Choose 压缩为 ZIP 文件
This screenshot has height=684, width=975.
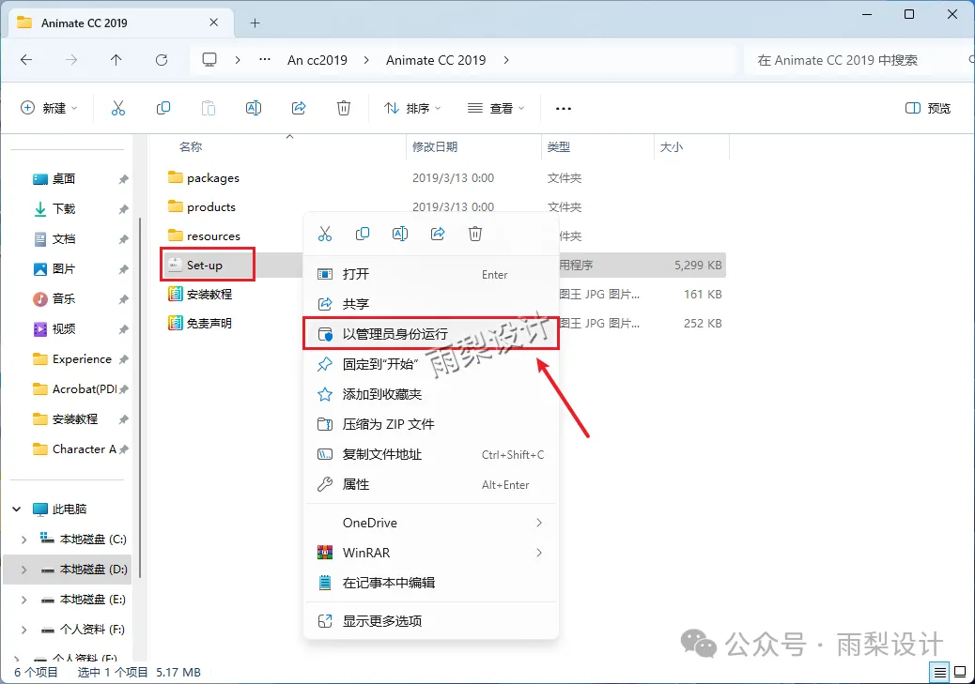pos(431,424)
